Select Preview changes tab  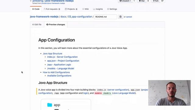pos(55,24)
